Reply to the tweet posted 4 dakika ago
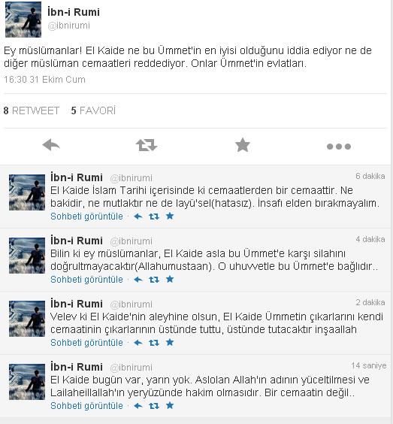393x424 pixels. 138,280
